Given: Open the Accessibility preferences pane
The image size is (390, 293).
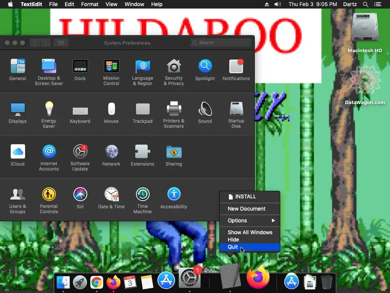Looking at the screenshot, I should (x=174, y=198).
